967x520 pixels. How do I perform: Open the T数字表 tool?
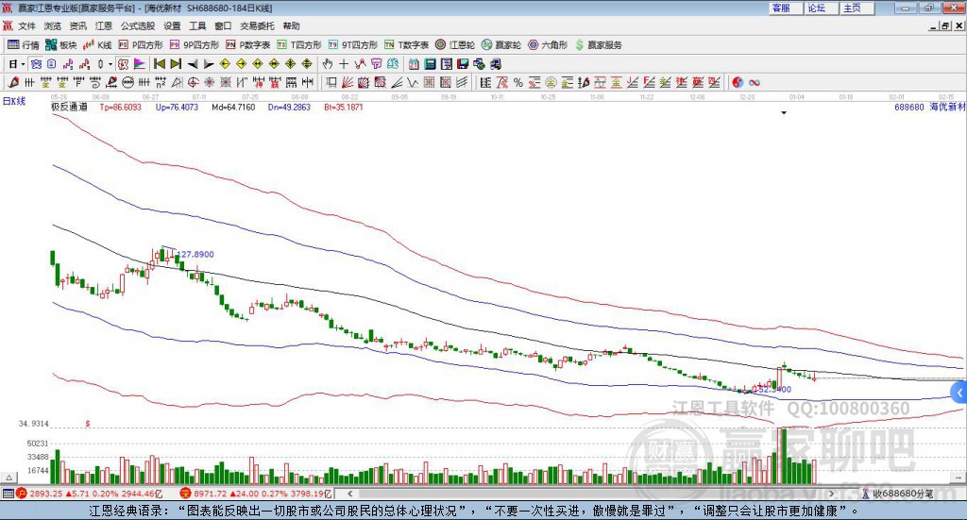(406, 45)
